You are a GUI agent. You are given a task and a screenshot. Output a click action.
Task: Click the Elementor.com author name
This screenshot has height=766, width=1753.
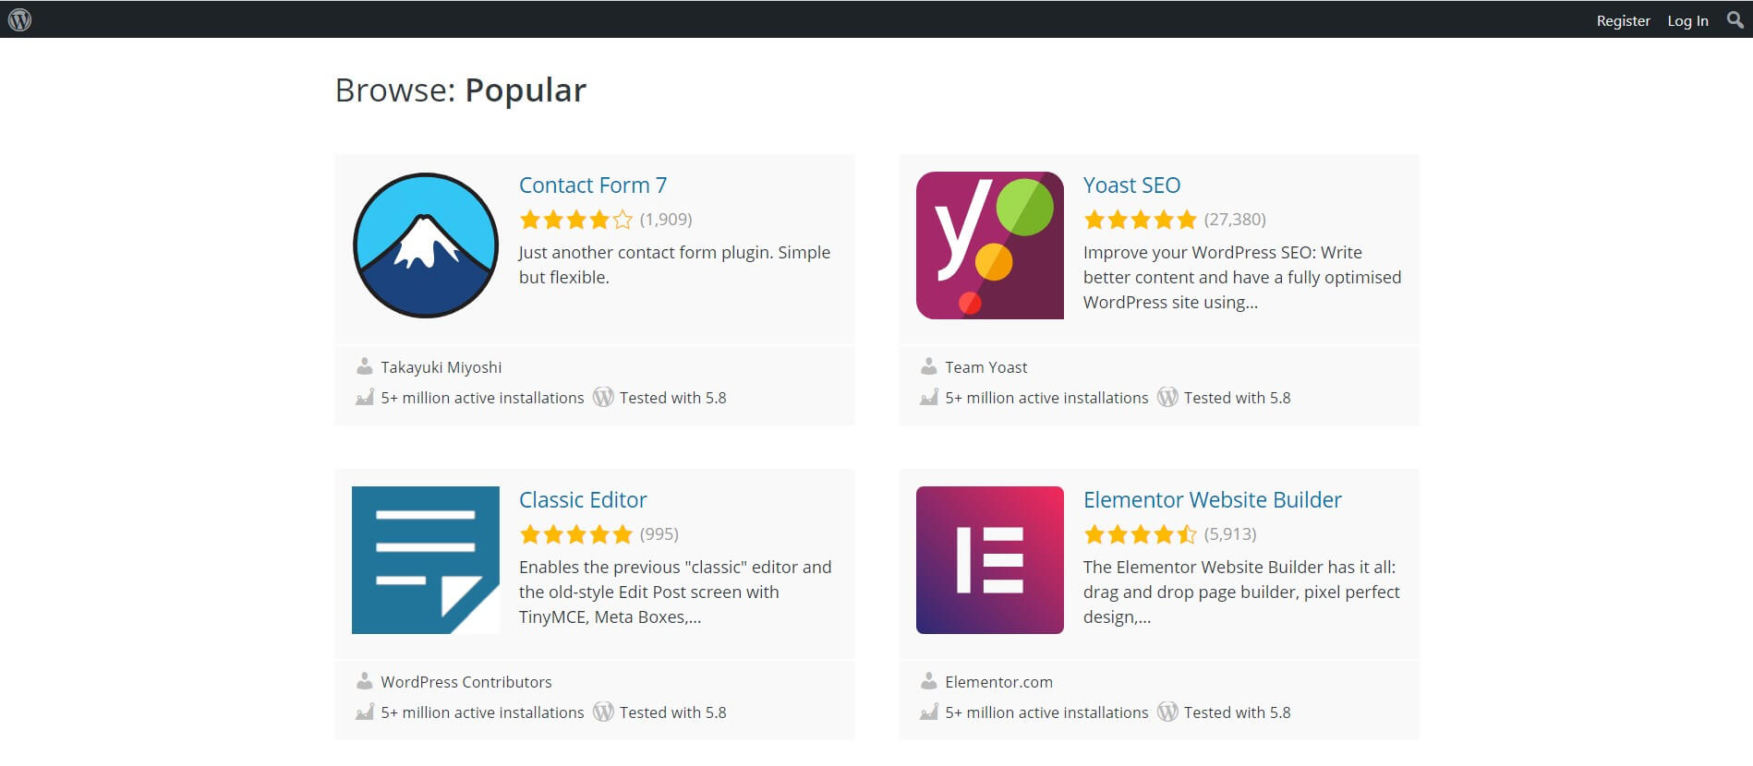(x=998, y=682)
